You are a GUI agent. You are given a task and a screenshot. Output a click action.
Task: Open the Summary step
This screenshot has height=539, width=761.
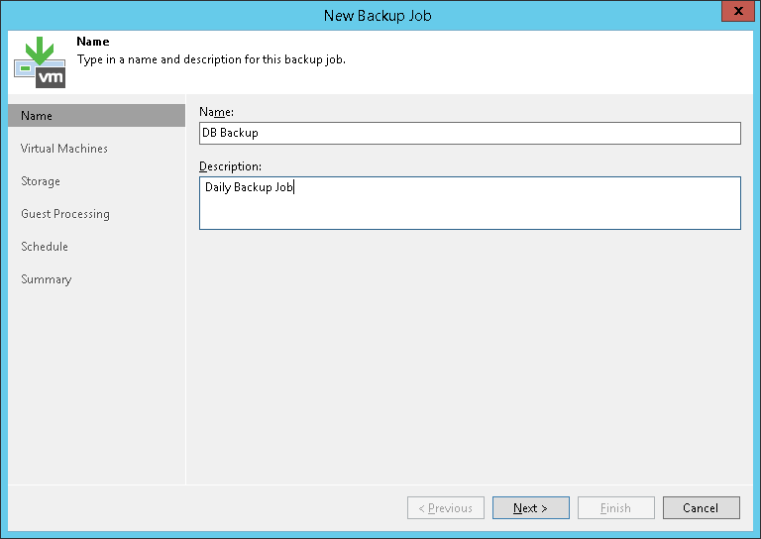tap(47, 279)
